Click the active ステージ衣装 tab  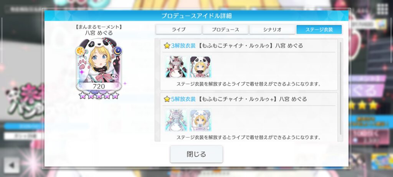(319, 30)
